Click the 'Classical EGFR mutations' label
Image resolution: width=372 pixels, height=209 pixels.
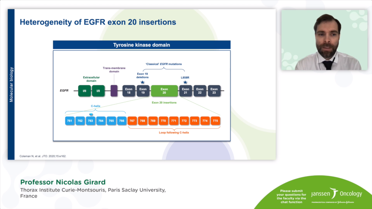tap(164, 64)
